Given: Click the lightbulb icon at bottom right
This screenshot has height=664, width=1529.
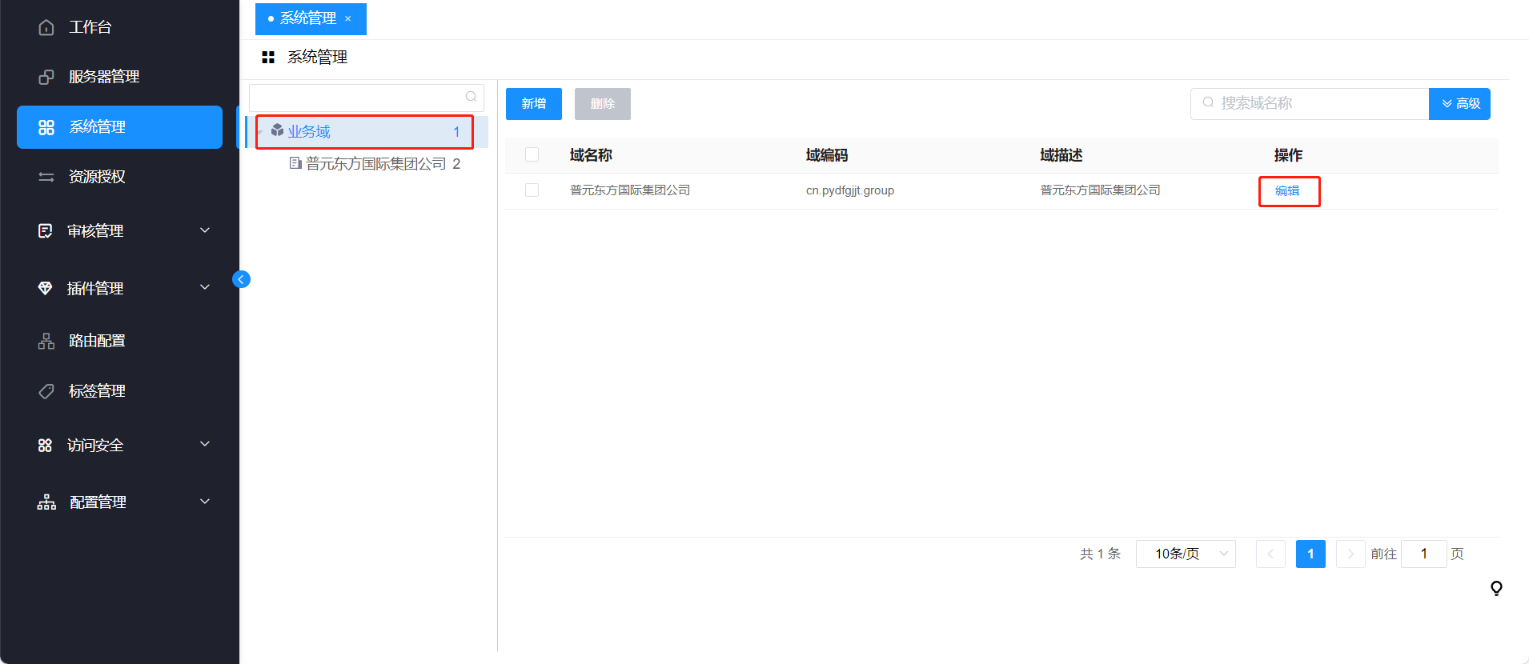Looking at the screenshot, I should [x=1496, y=589].
